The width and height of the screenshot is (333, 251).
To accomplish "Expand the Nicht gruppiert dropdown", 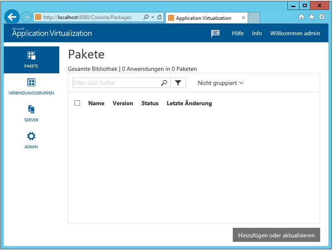I will point(220,83).
